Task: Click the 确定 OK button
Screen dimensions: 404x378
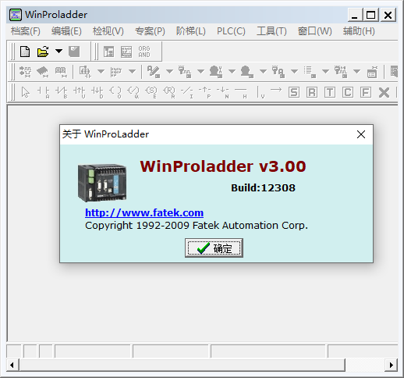Action: pos(214,248)
